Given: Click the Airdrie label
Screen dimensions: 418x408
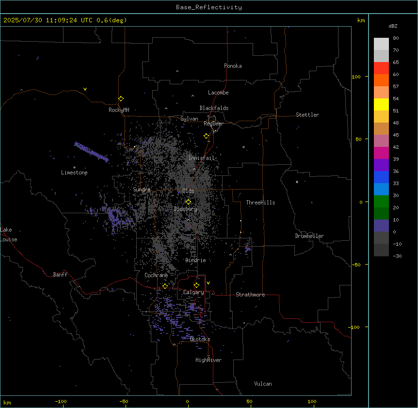Looking at the screenshot, I should 196,260.
